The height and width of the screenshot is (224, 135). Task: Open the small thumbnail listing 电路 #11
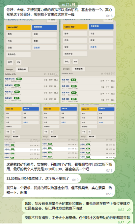(60, 131)
